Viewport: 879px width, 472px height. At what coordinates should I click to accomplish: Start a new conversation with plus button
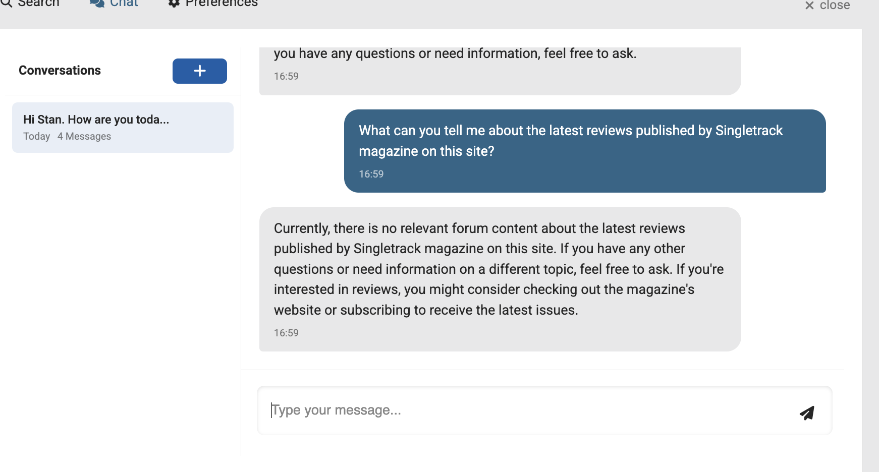click(199, 71)
